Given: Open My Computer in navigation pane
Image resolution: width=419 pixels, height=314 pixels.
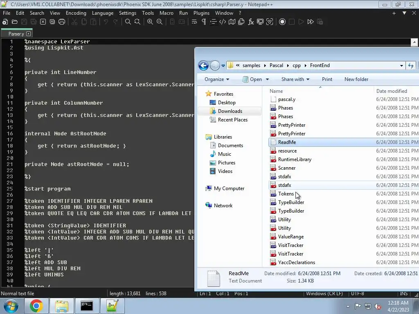Looking at the screenshot, I should point(229,188).
